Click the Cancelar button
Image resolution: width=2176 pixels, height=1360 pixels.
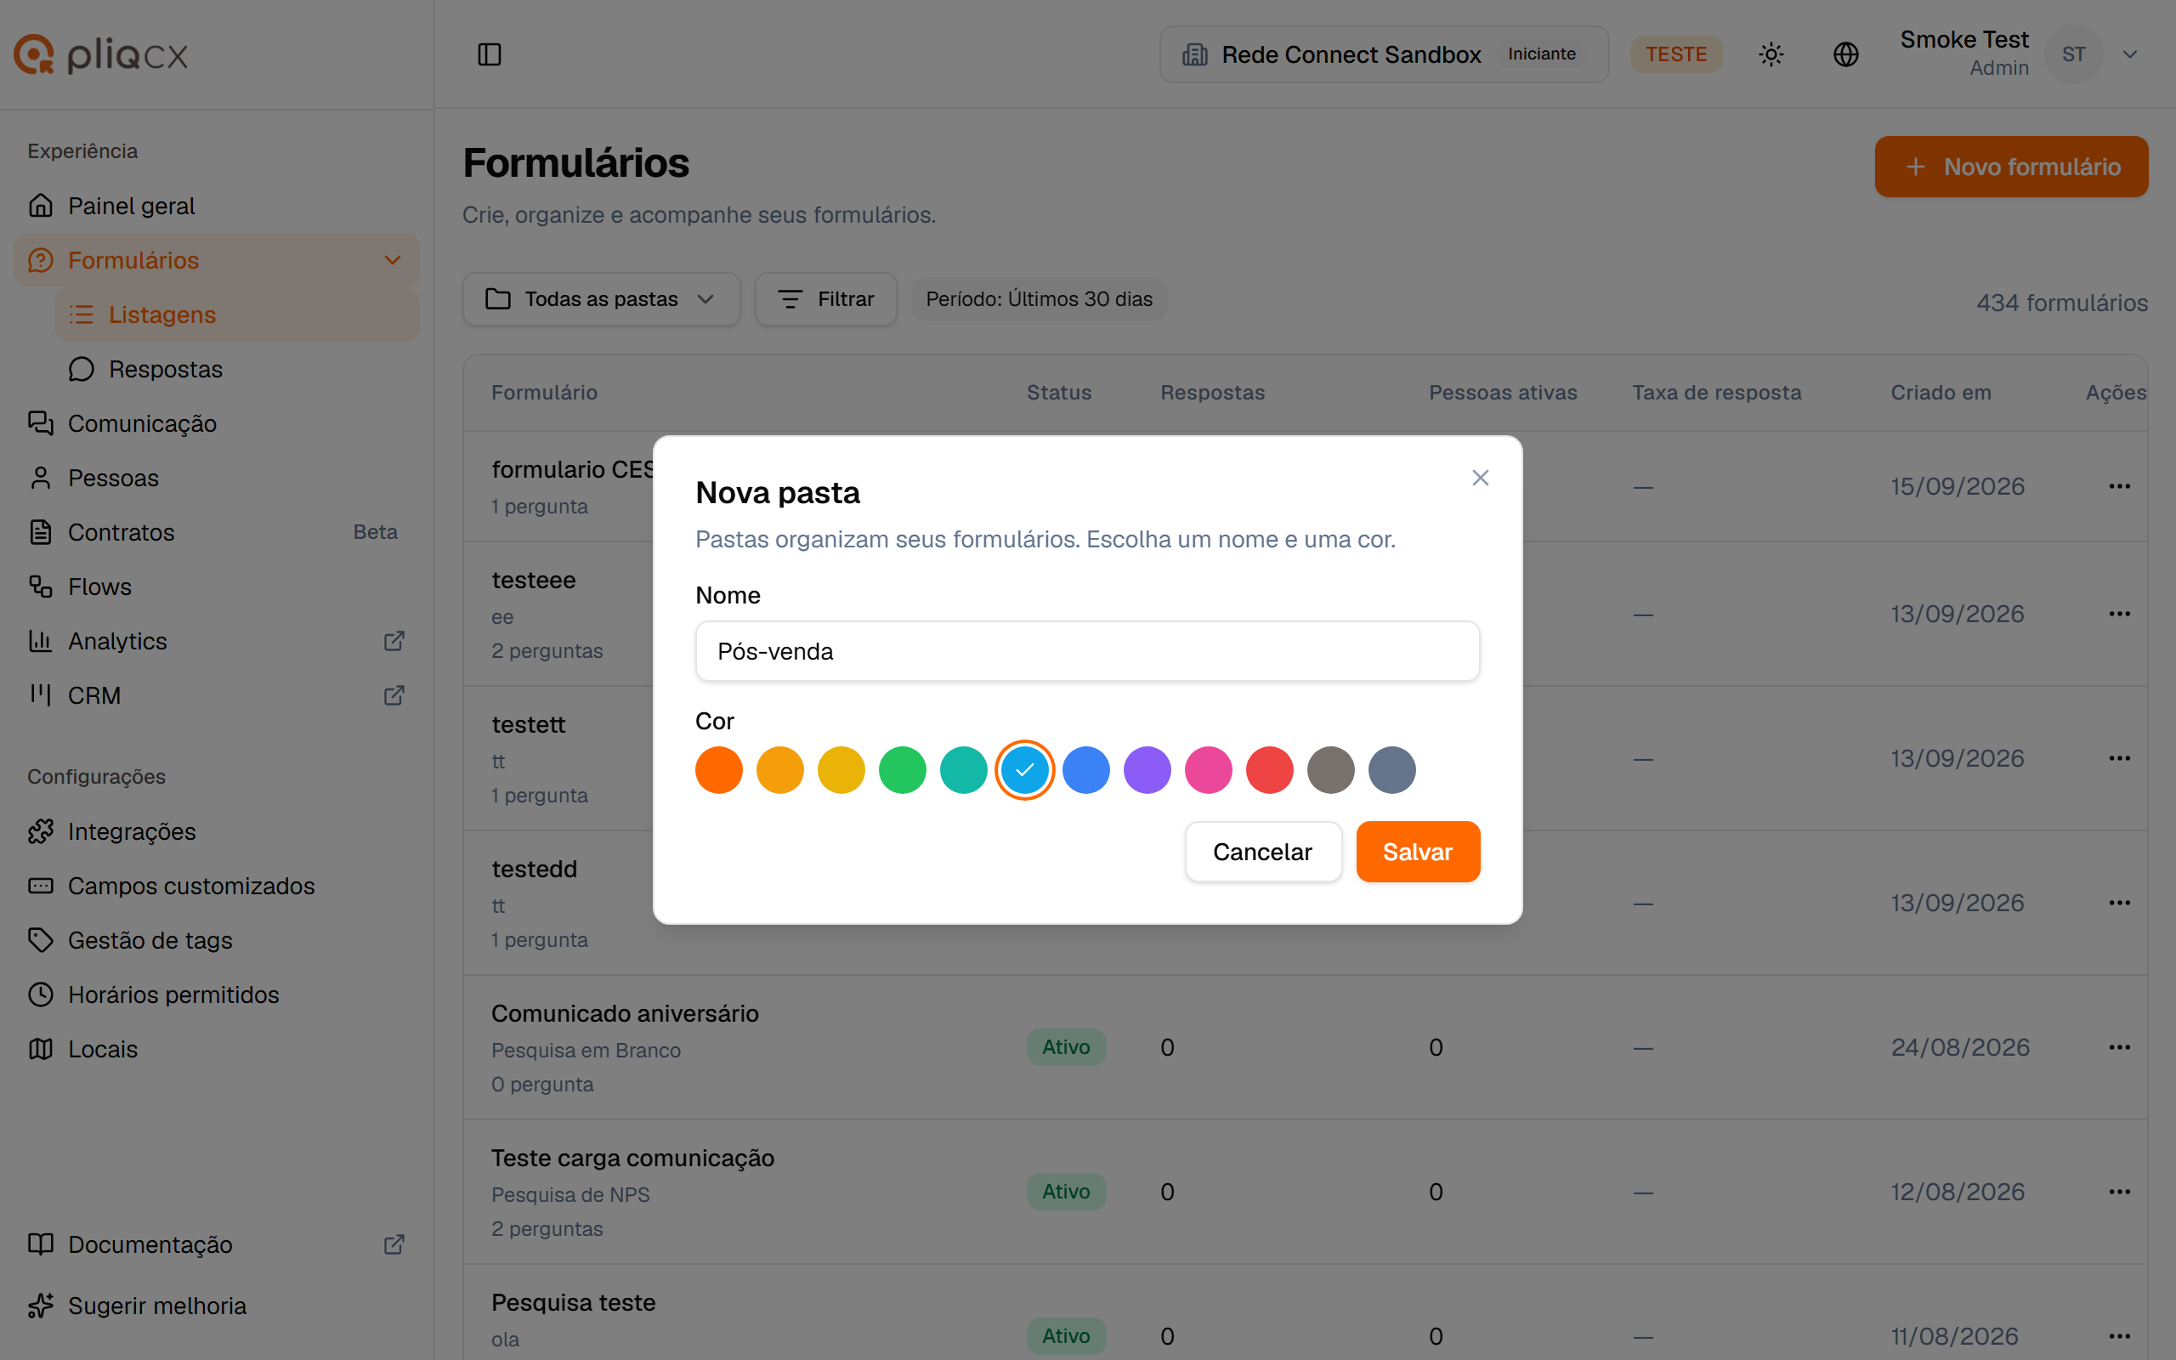[1262, 851]
